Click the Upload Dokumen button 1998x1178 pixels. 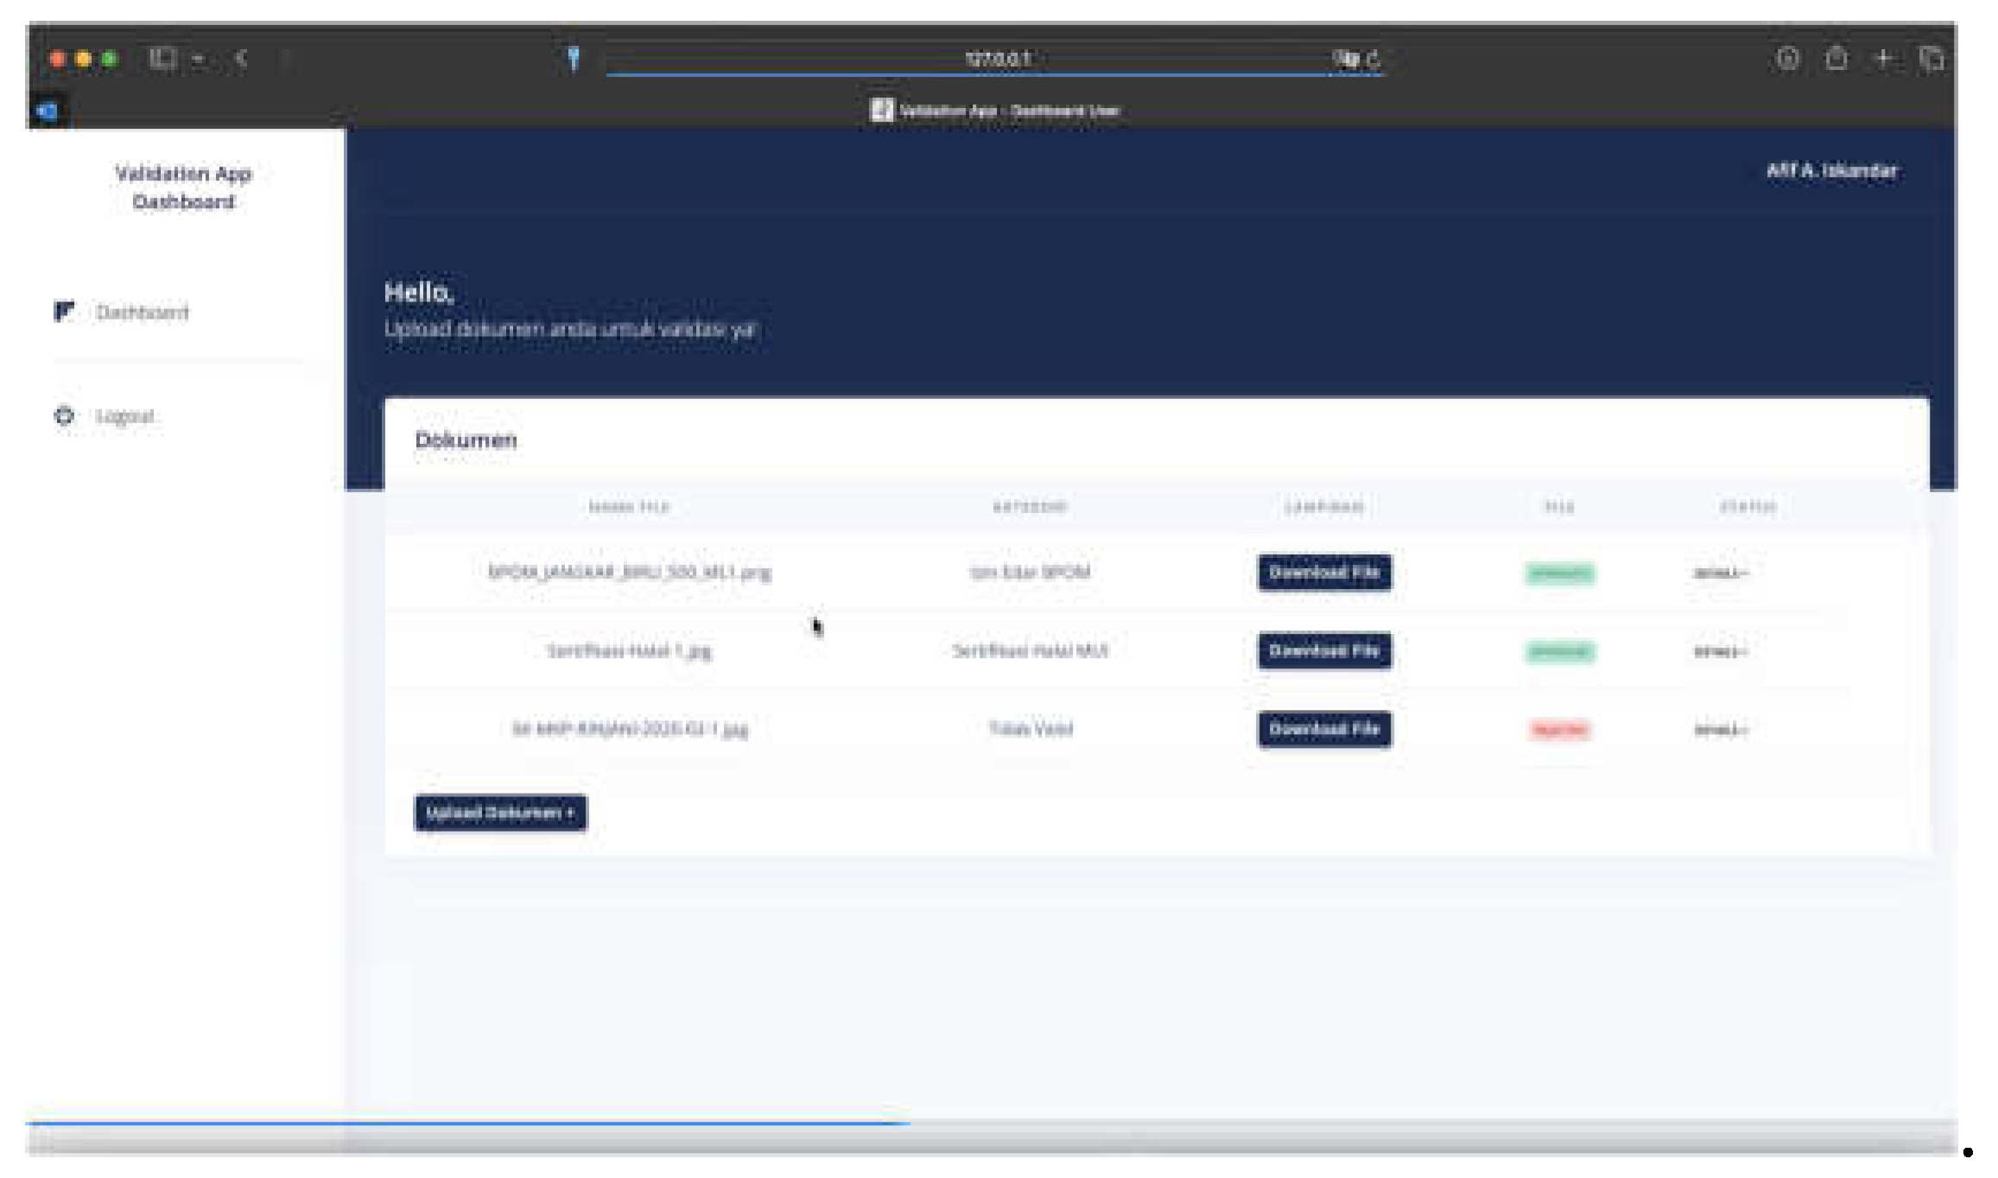tap(500, 813)
